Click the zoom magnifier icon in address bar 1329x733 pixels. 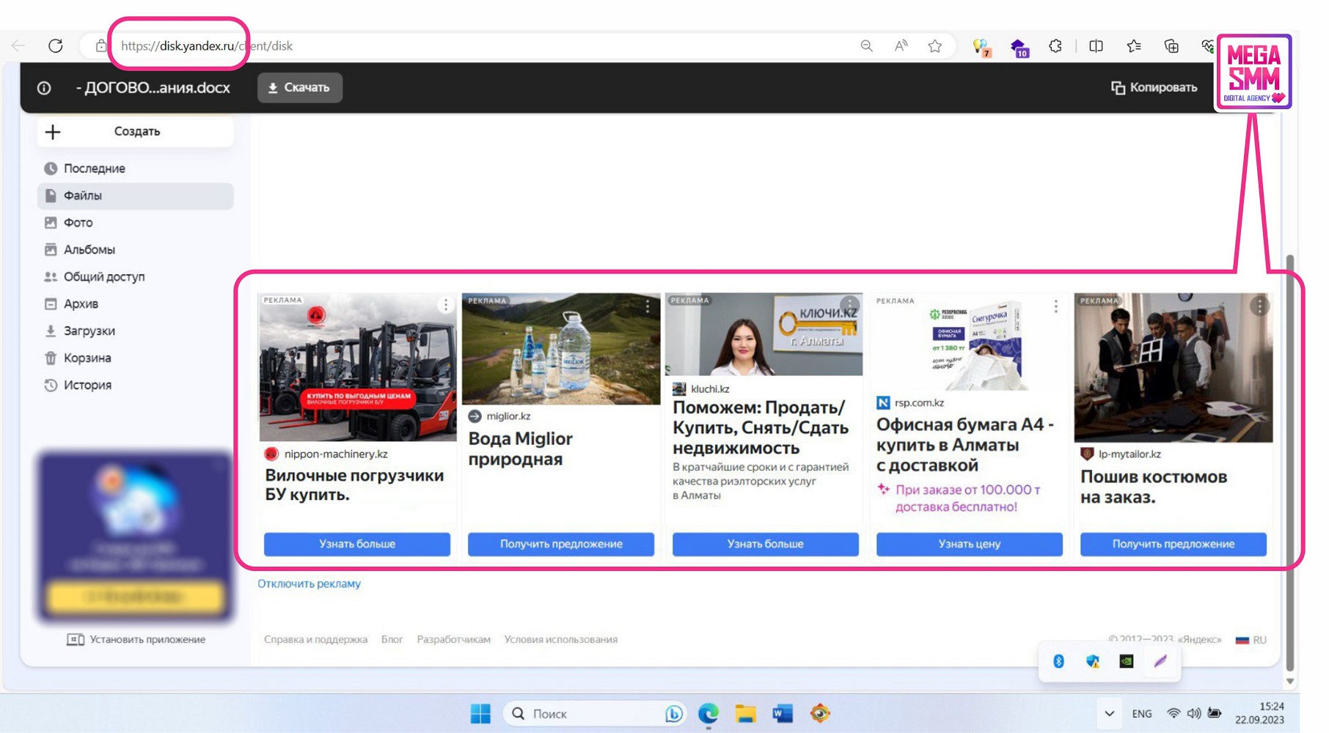tap(867, 46)
